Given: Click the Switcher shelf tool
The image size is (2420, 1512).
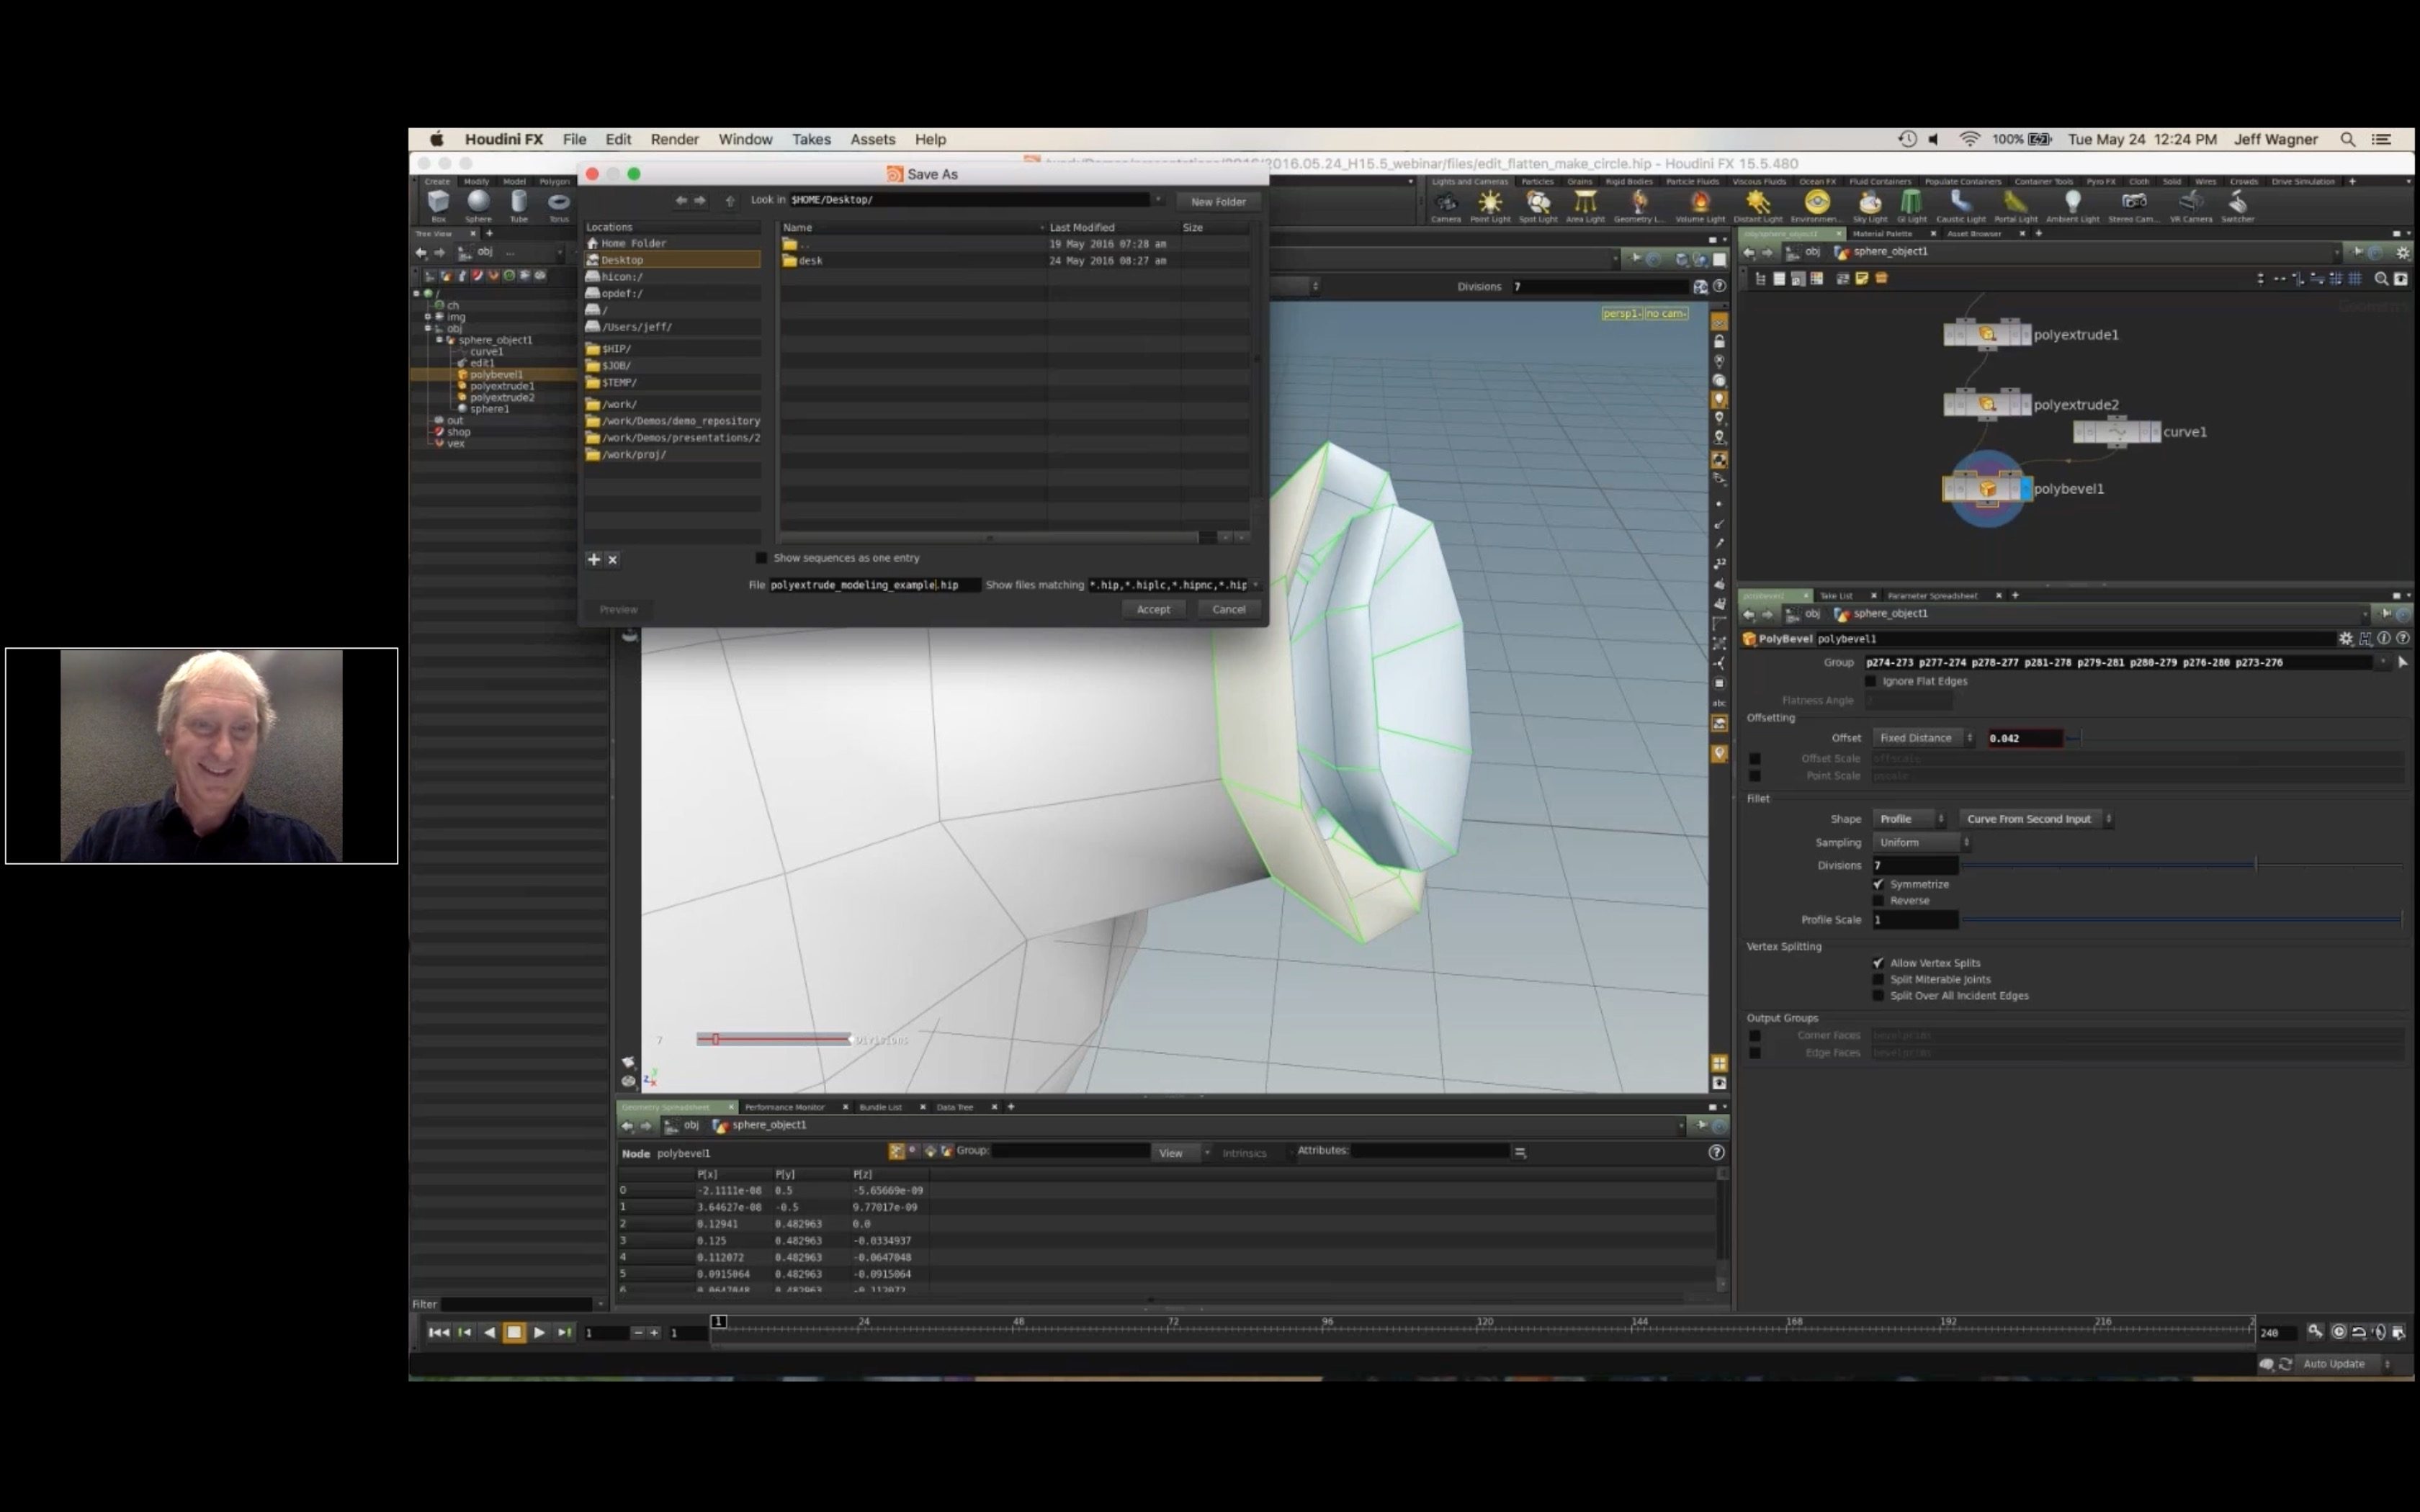Looking at the screenshot, I should click(2238, 206).
